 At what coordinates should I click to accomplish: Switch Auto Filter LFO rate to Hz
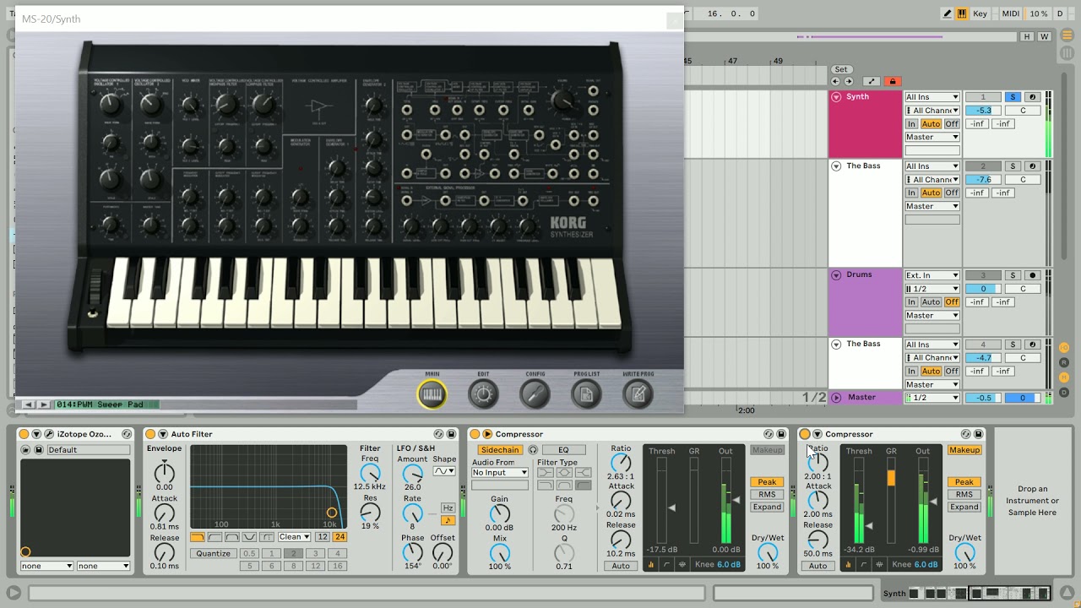[x=448, y=508]
